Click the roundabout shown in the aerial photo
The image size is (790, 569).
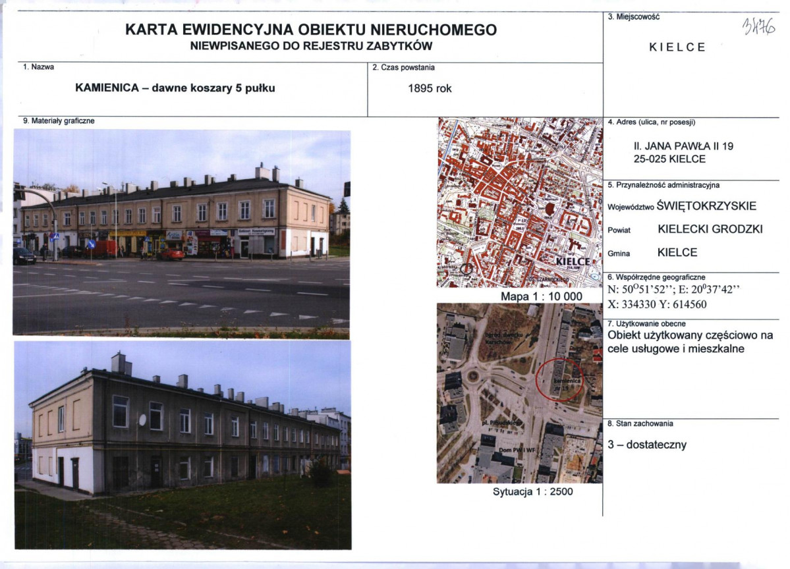pyautogui.click(x=472, y=375)
